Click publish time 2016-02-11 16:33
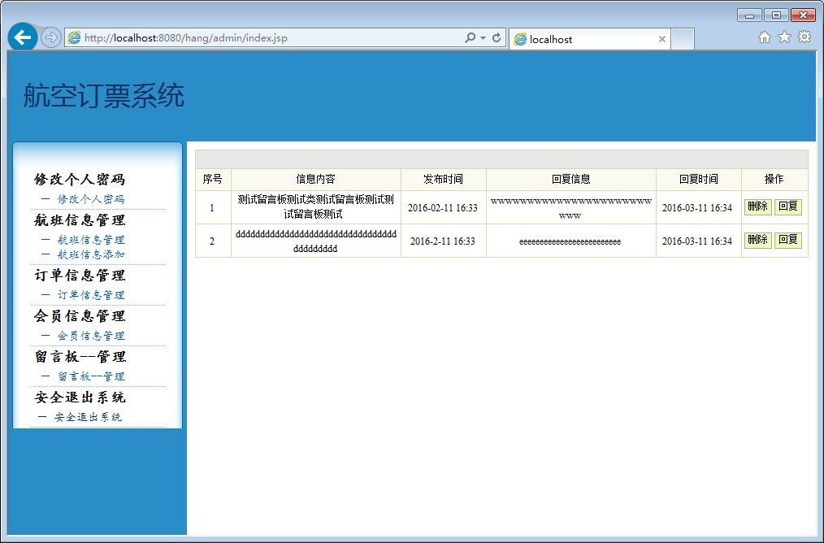The height and width of the screenshot is (543, 824). coord(443,207)
